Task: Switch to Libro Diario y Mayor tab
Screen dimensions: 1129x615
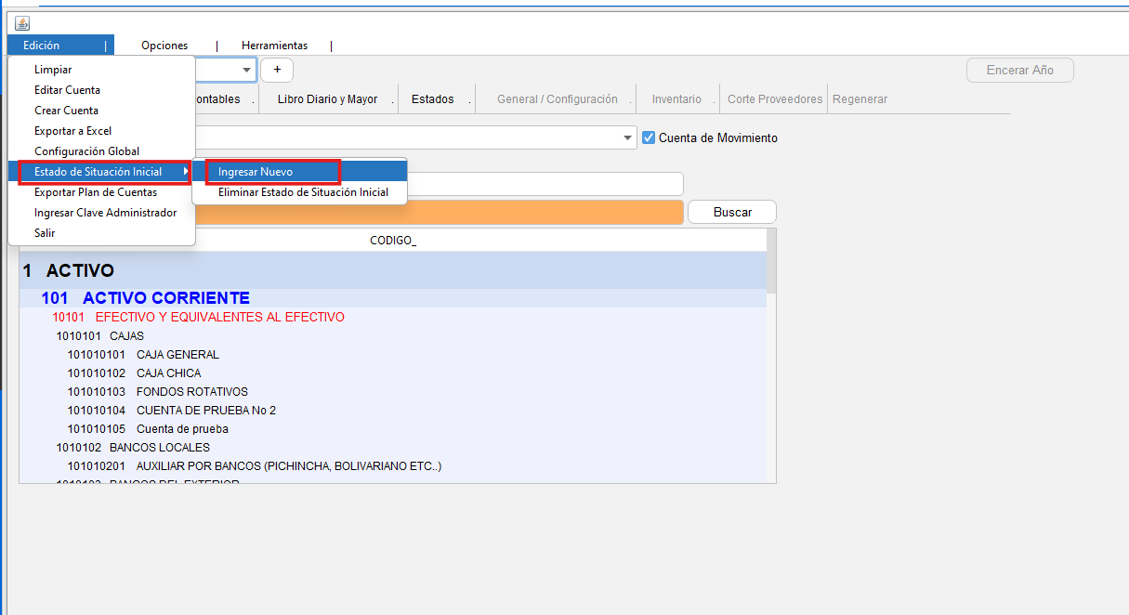Action: pyautogui.click(x=327, y=99)
